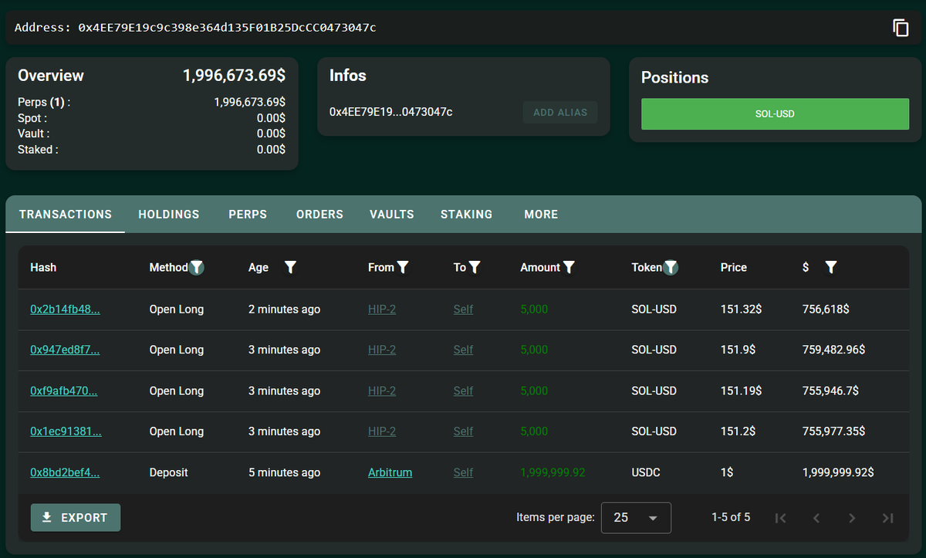Select the full wallet address text
Viewport: 926px width, 558px height.
click(227, 28)
